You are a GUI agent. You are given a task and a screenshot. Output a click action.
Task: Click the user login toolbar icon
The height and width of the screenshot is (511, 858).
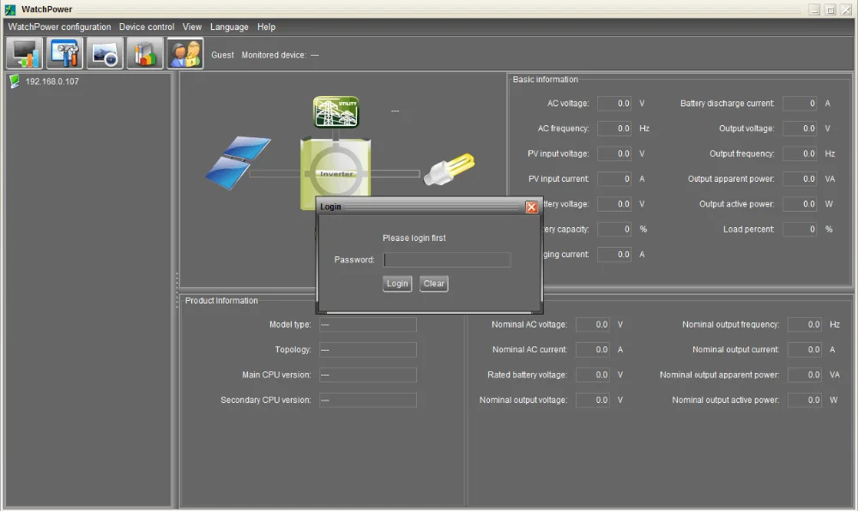185,53
